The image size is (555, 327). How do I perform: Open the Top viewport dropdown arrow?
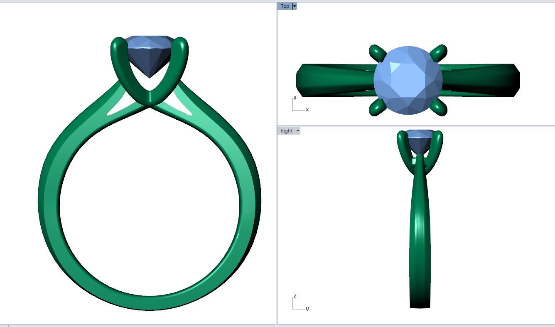pyautogui.click(x=295, y=6)
